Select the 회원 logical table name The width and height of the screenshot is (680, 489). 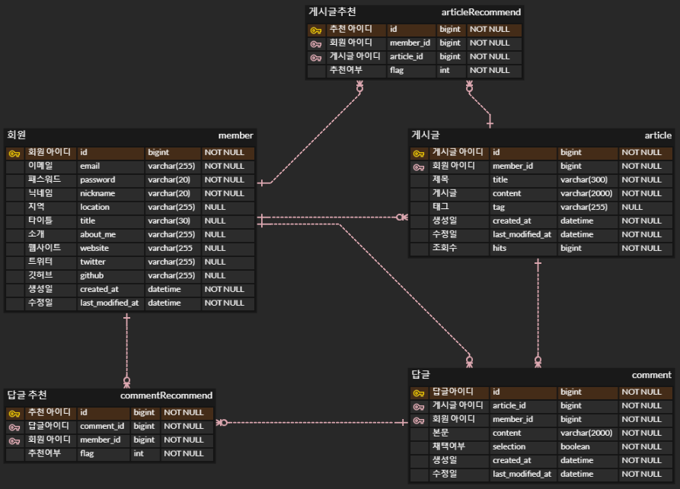point(17,135)
